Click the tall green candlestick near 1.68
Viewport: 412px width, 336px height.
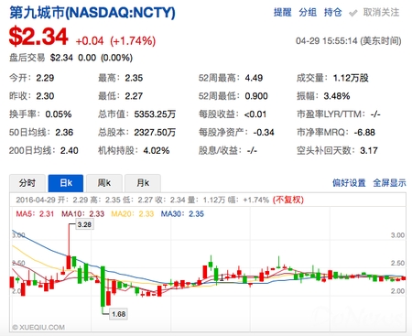103,287
